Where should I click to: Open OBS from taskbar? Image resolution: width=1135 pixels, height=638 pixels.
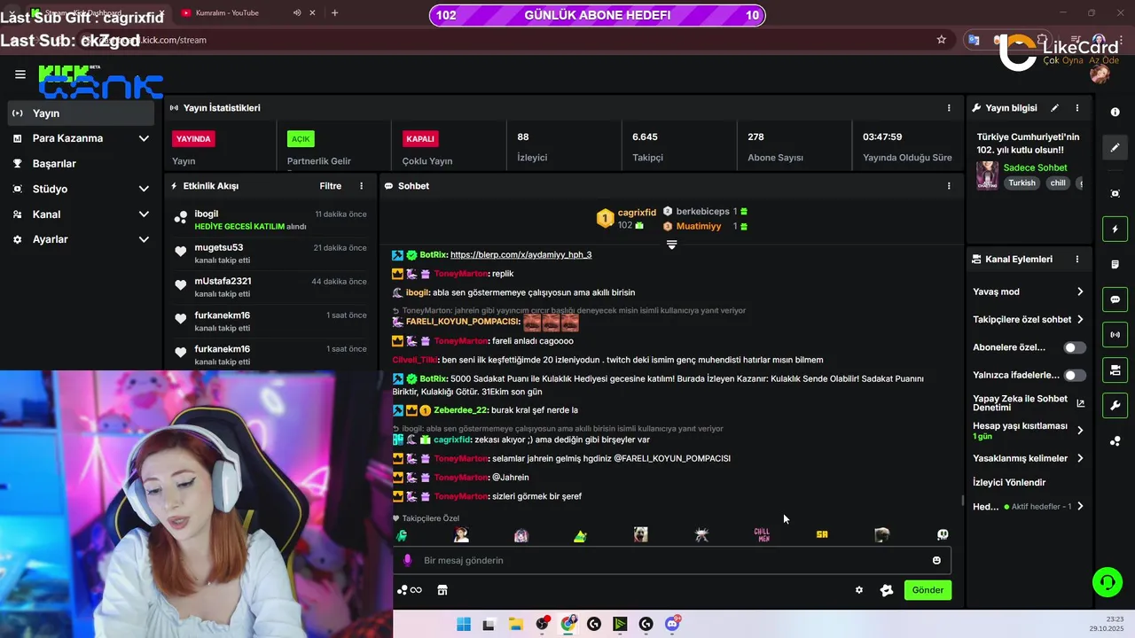[542, 625]
